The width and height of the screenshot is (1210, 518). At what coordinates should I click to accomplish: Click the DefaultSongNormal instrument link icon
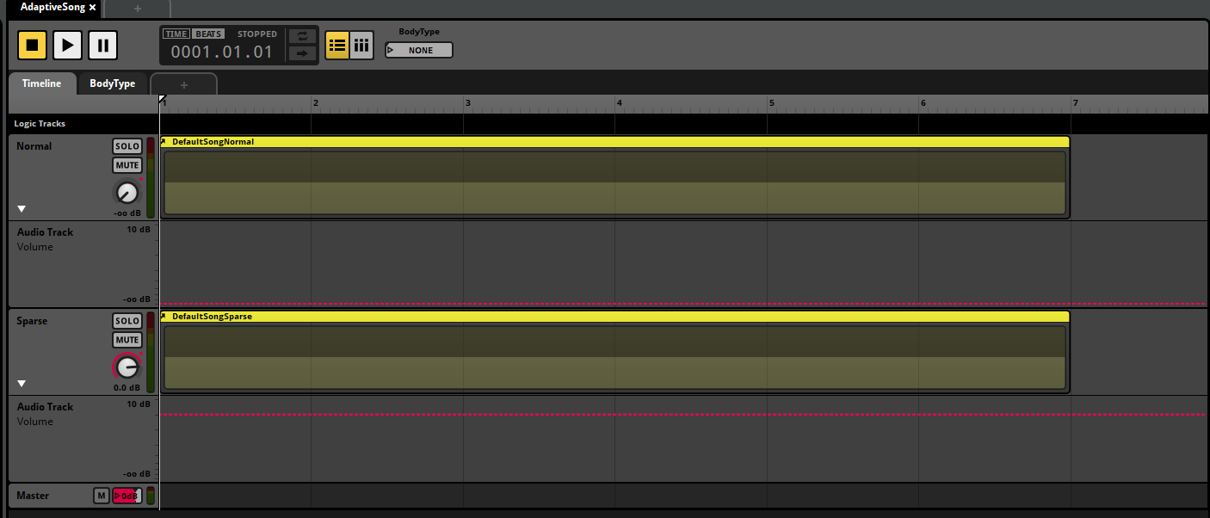coord(164,142)
